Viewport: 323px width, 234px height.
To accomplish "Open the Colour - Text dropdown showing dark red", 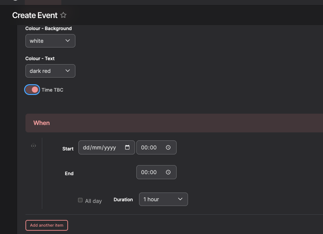I will (50, 71).
